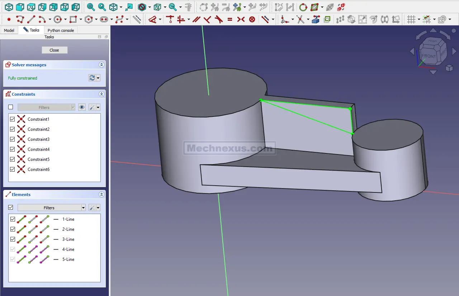
Task: Uncheck the Constraint3 checkbox
Action: point(13,139)
